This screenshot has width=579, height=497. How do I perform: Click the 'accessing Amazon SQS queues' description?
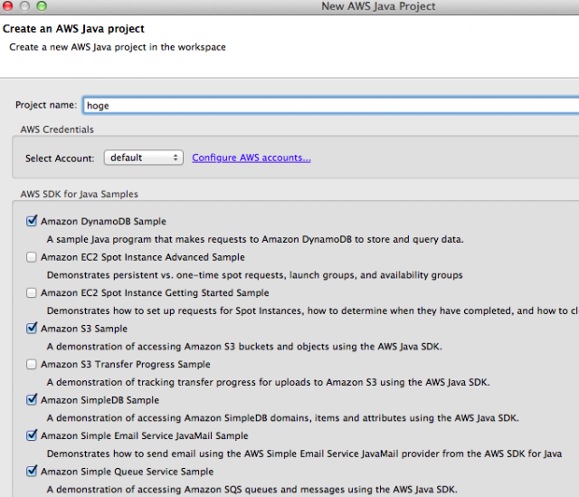tap(252, 490)
